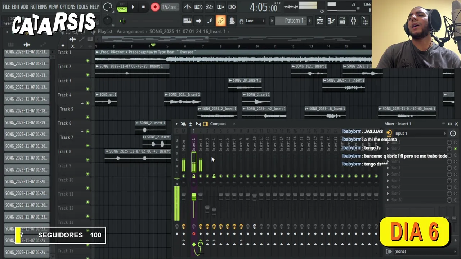Arm recording with the red Record button
Viewport: 461px width, 259px height.
(x=155, y=7)
